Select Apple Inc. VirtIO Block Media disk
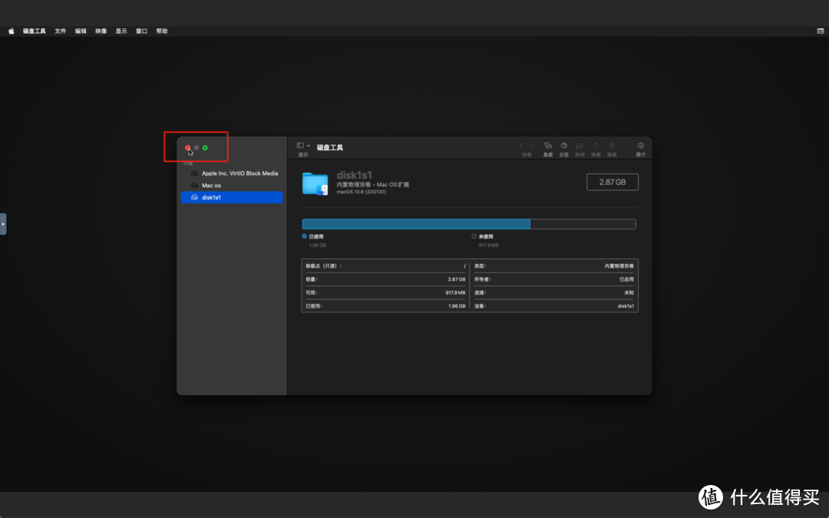Image resolution: width=829 pixels, height=518 pixels. (239, 173)
